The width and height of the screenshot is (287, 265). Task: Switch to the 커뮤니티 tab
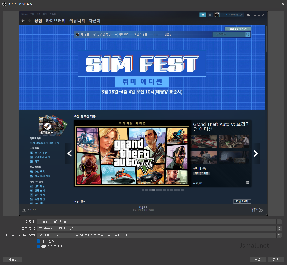(77, 21)
